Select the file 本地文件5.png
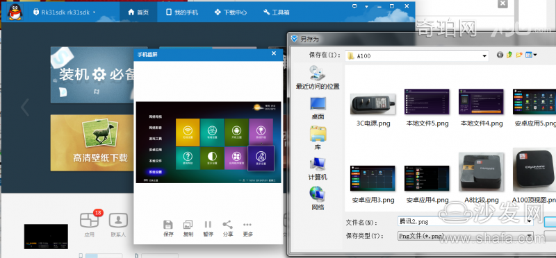Image resolution: width=556 pixels, height=258 pixels. 427,108
